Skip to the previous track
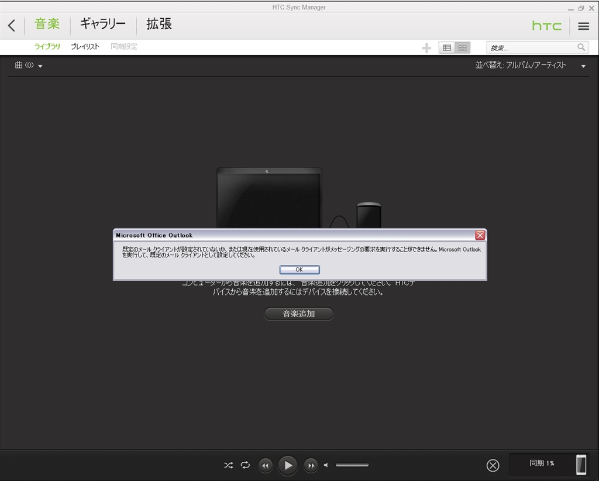The width and height of the screenshot is (599, 481). [x=266, y=465]
